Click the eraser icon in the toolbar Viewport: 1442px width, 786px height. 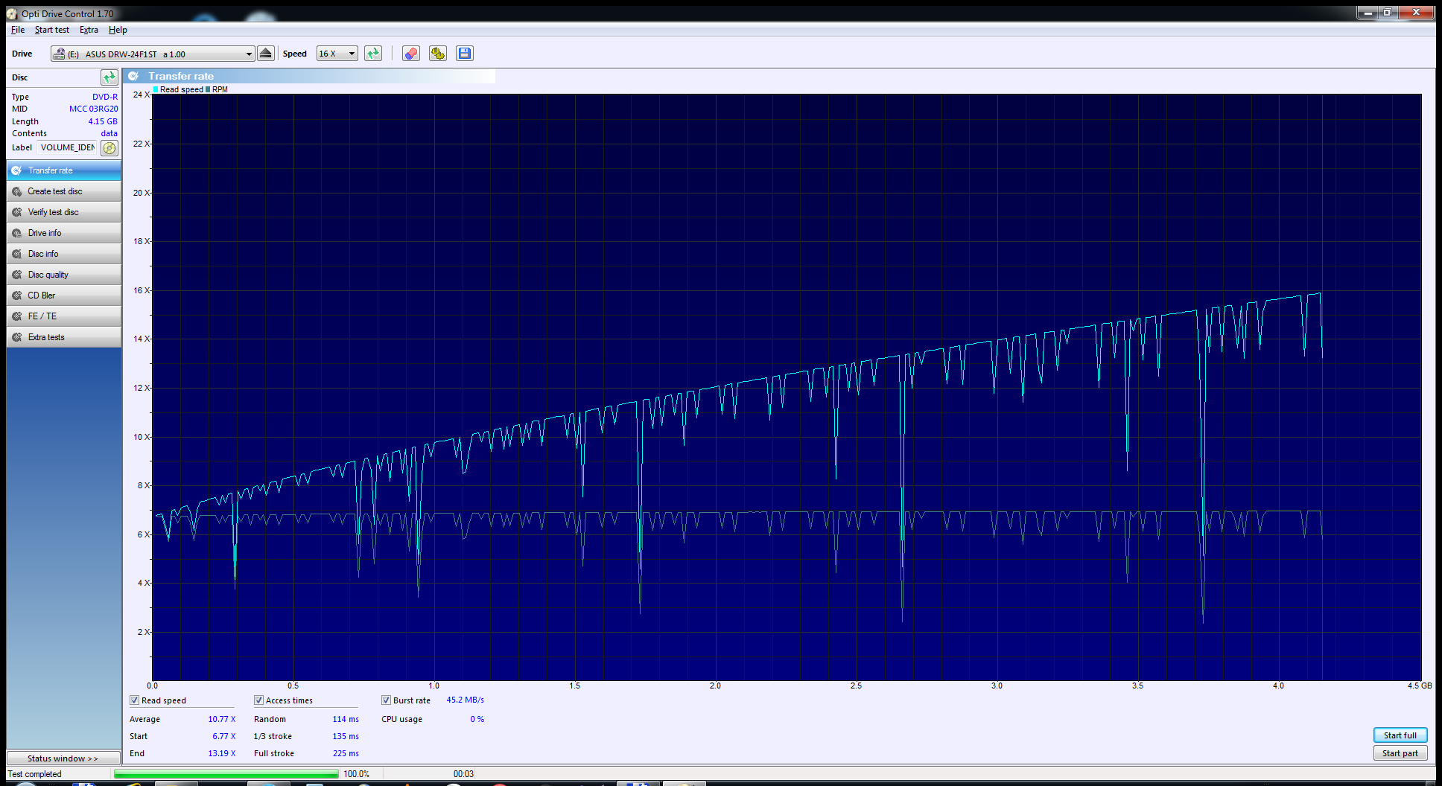pyautogui.click(x=410, y=54)
